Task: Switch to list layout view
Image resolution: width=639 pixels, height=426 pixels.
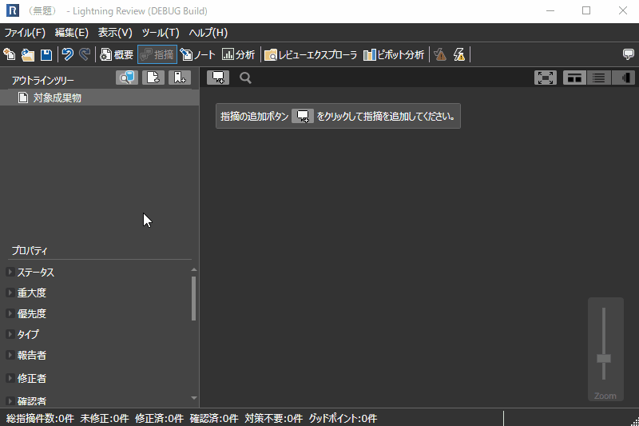Action: point(598,78)
